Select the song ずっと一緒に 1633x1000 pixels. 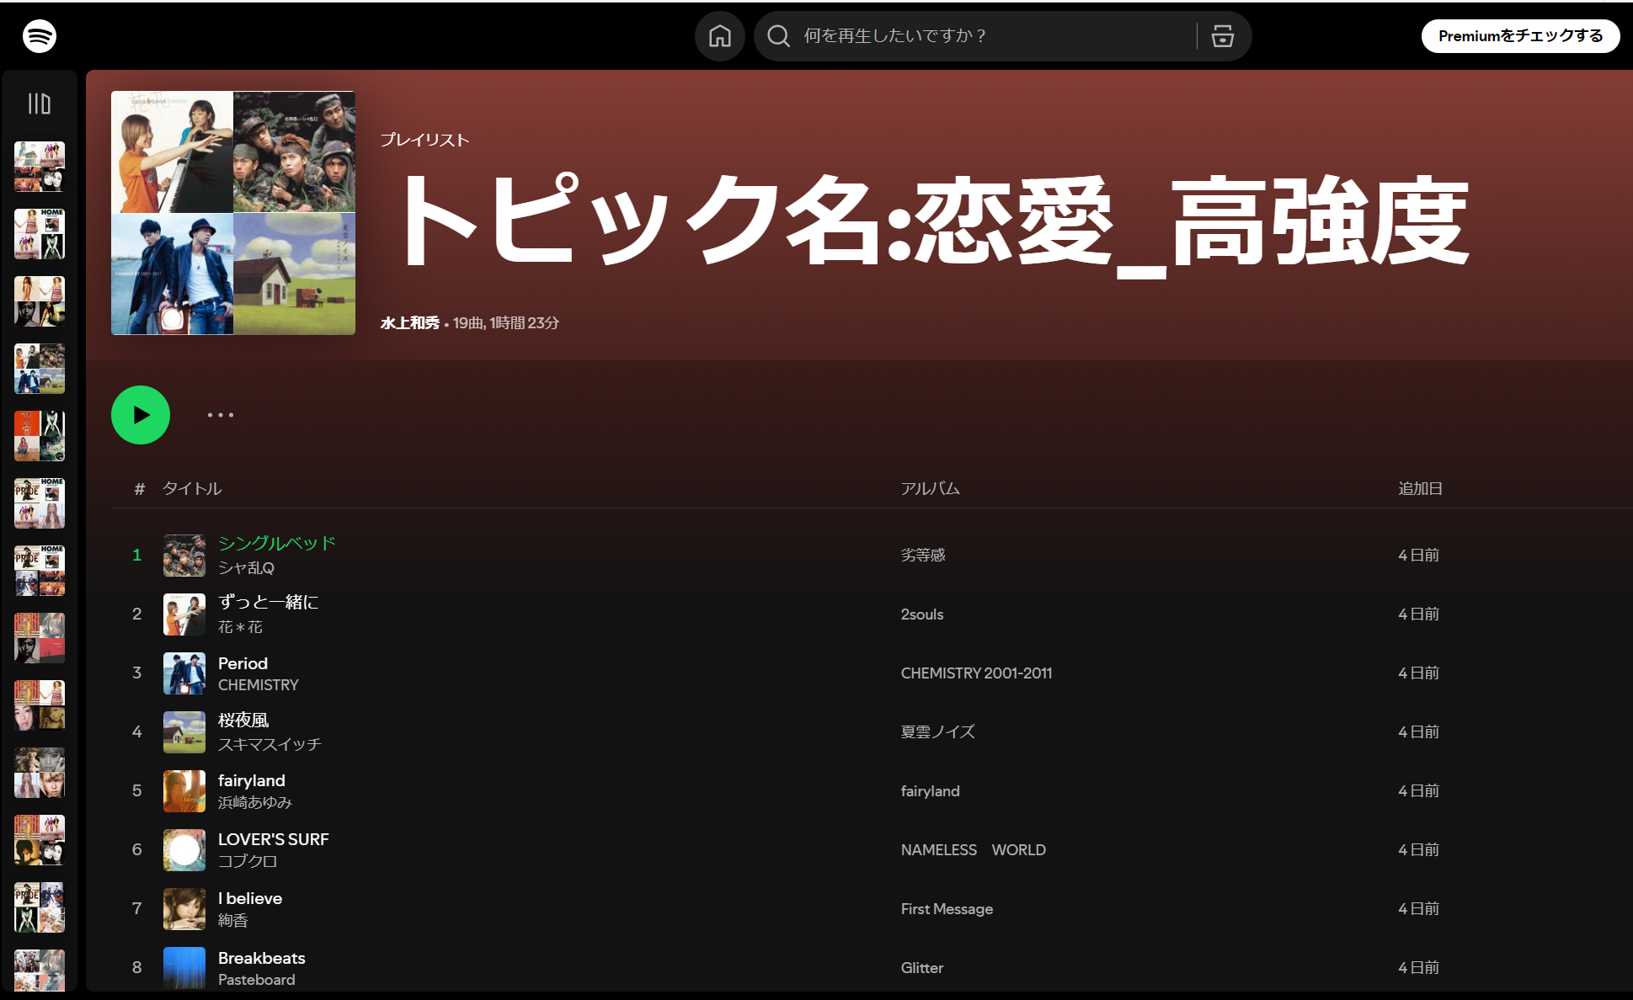pyautogui.click(x=268, y=603)
